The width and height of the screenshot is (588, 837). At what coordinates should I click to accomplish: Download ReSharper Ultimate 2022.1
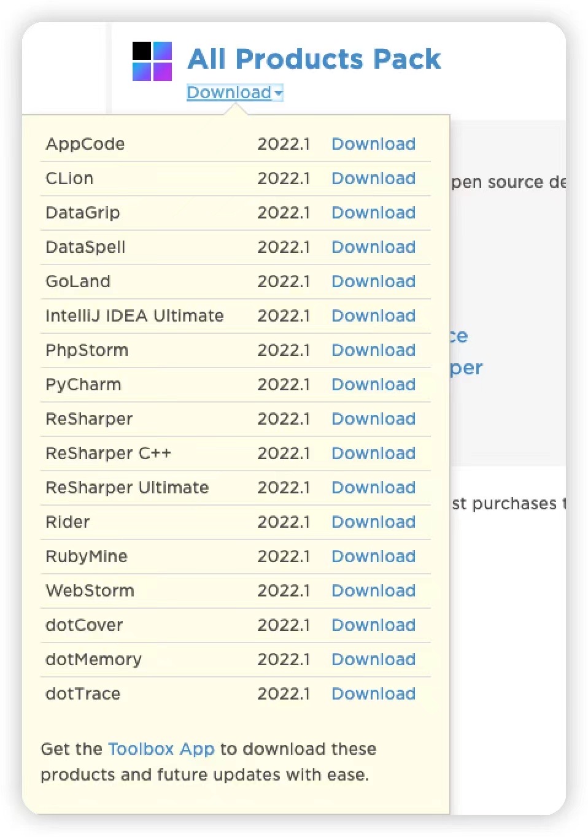pyautogui.click(x=373, y=487)
